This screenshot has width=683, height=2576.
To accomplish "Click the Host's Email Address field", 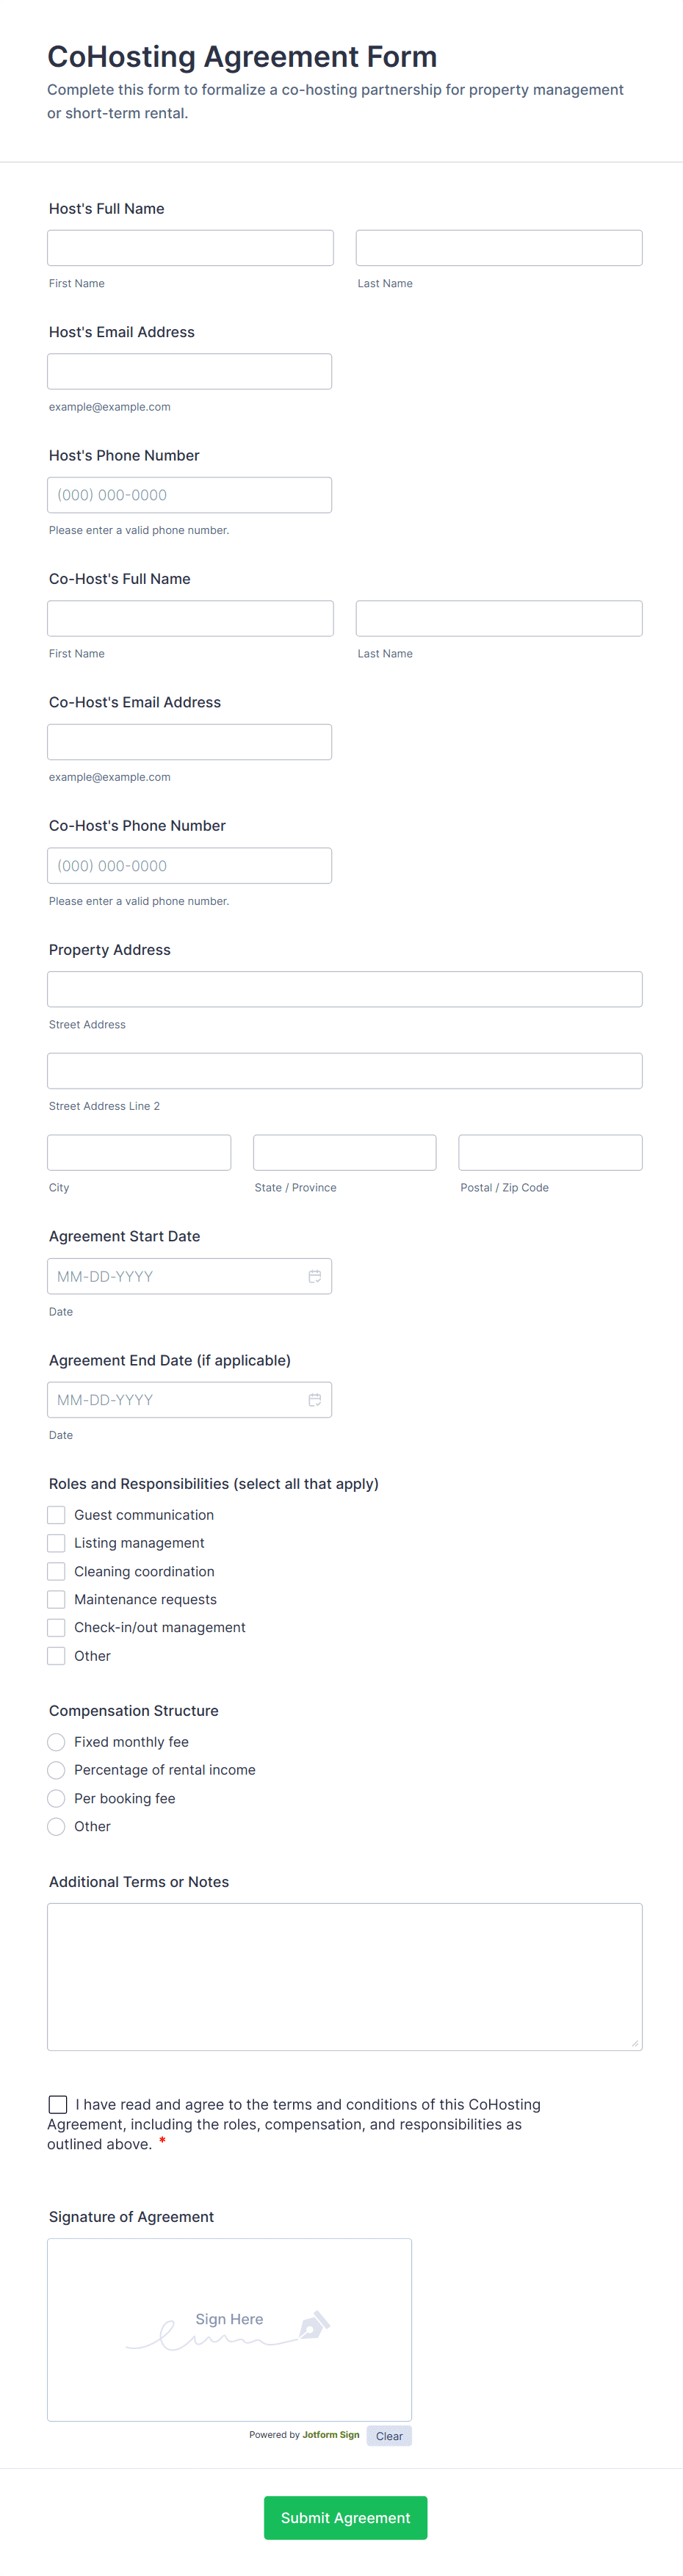I will 189,371.
